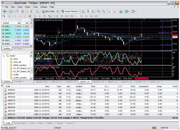Collapse the Scripts tree node

pyautogui.click(x=4, y=56)
